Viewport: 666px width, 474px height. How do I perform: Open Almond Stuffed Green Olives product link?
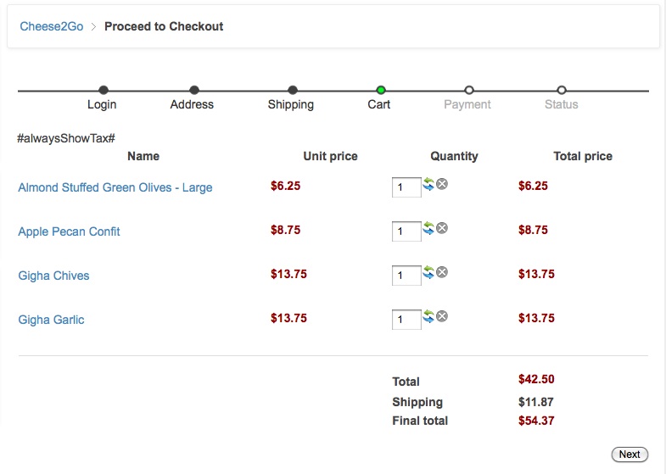(x=115, y=187)
